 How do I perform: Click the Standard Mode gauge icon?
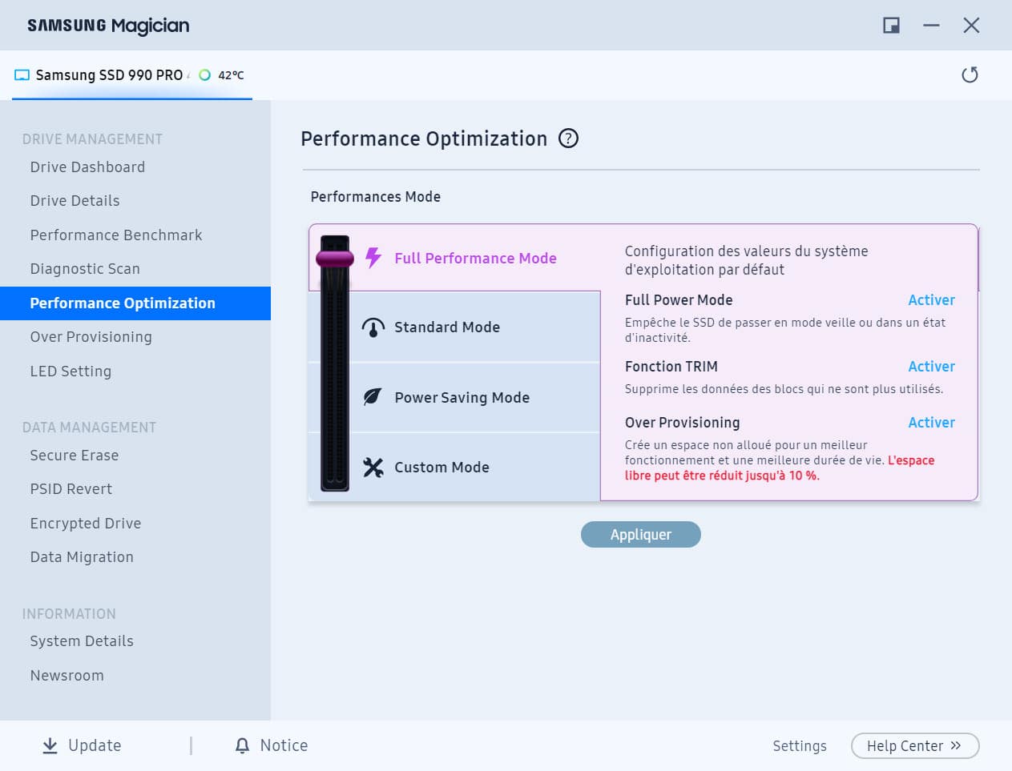372,327
